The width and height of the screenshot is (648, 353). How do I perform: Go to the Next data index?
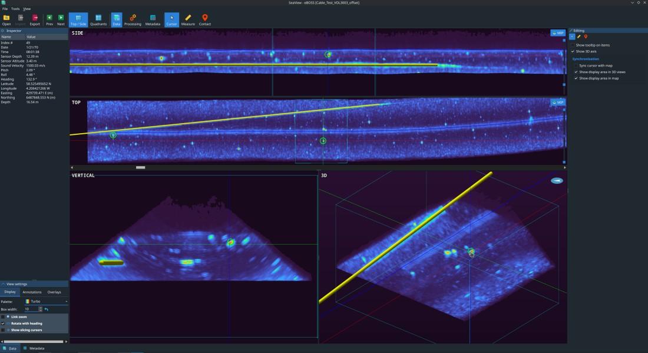click(x=61, y=20)
